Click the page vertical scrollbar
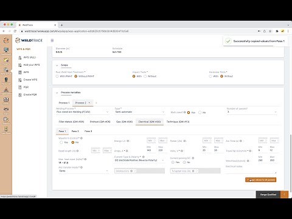292x219 pixels. coord(290,162)
